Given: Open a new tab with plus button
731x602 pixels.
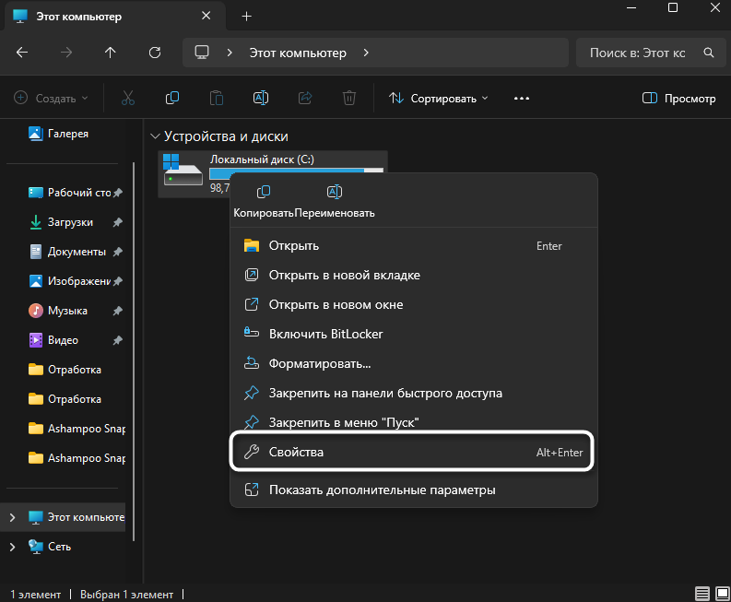Looking at the screenshot, I should 246,17.
